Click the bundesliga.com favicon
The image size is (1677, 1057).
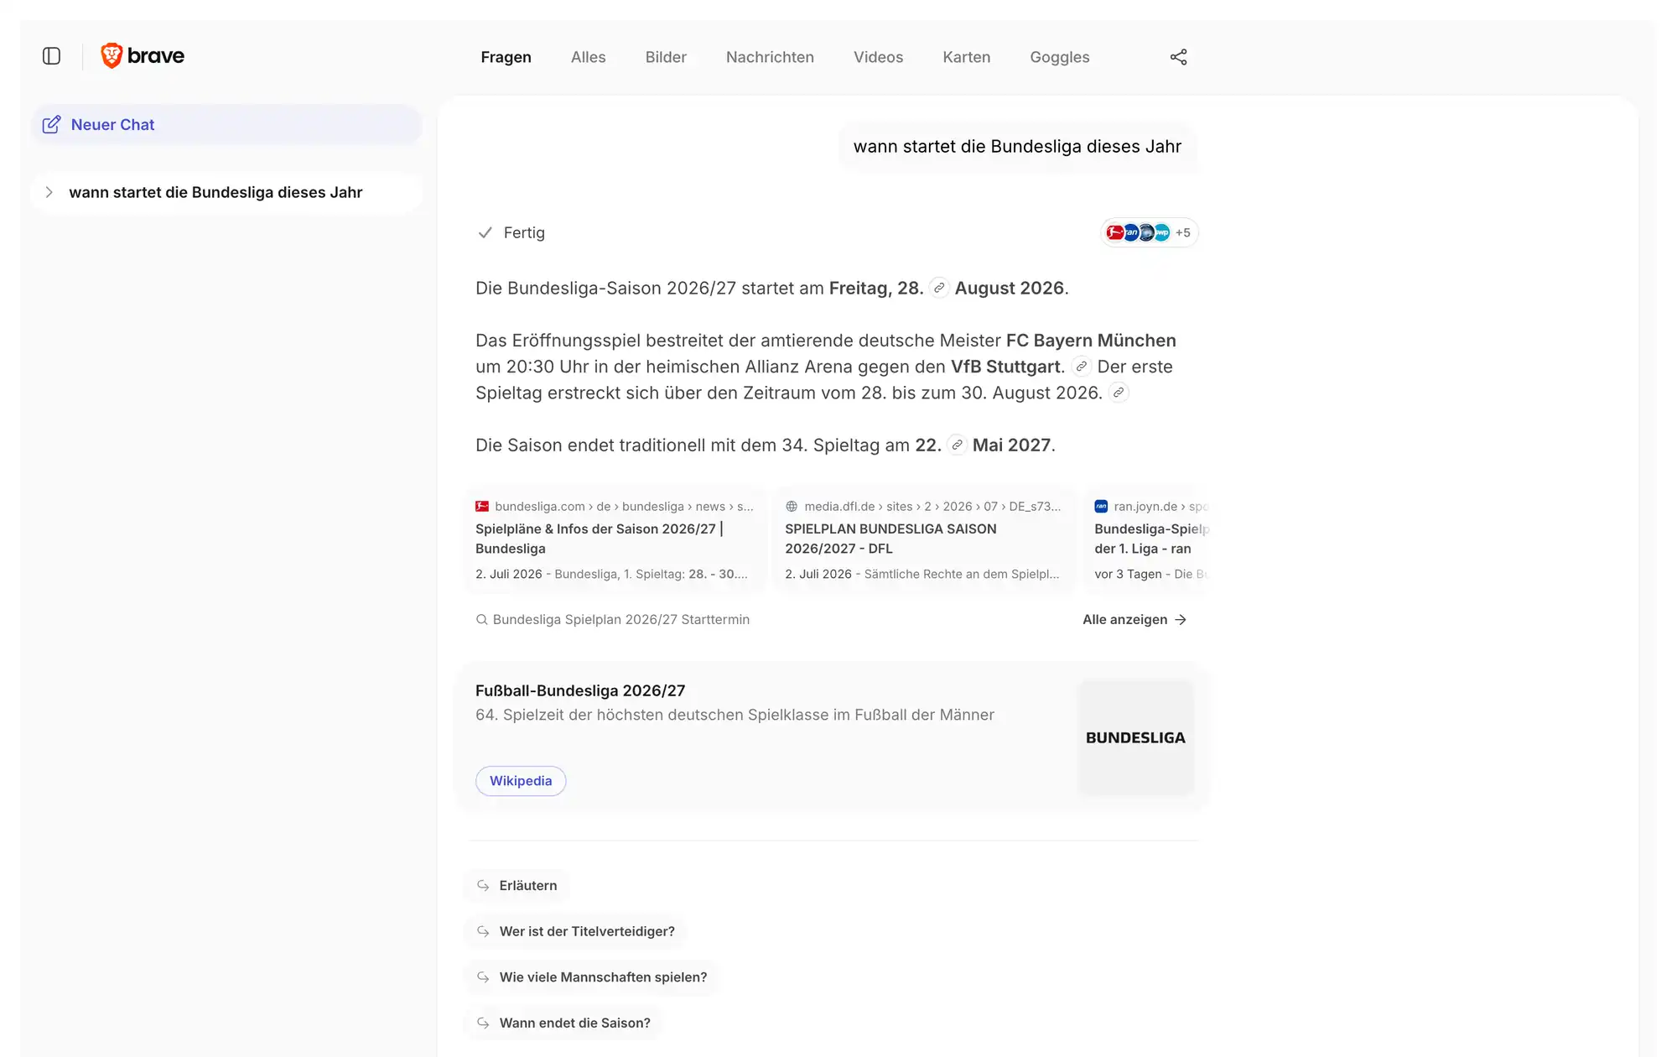point(482,507)
